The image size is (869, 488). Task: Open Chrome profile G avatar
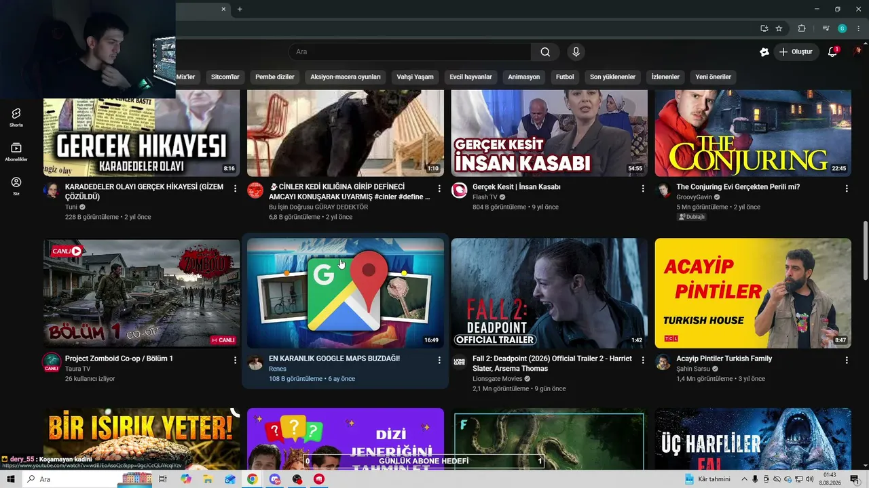click(842, 28)
